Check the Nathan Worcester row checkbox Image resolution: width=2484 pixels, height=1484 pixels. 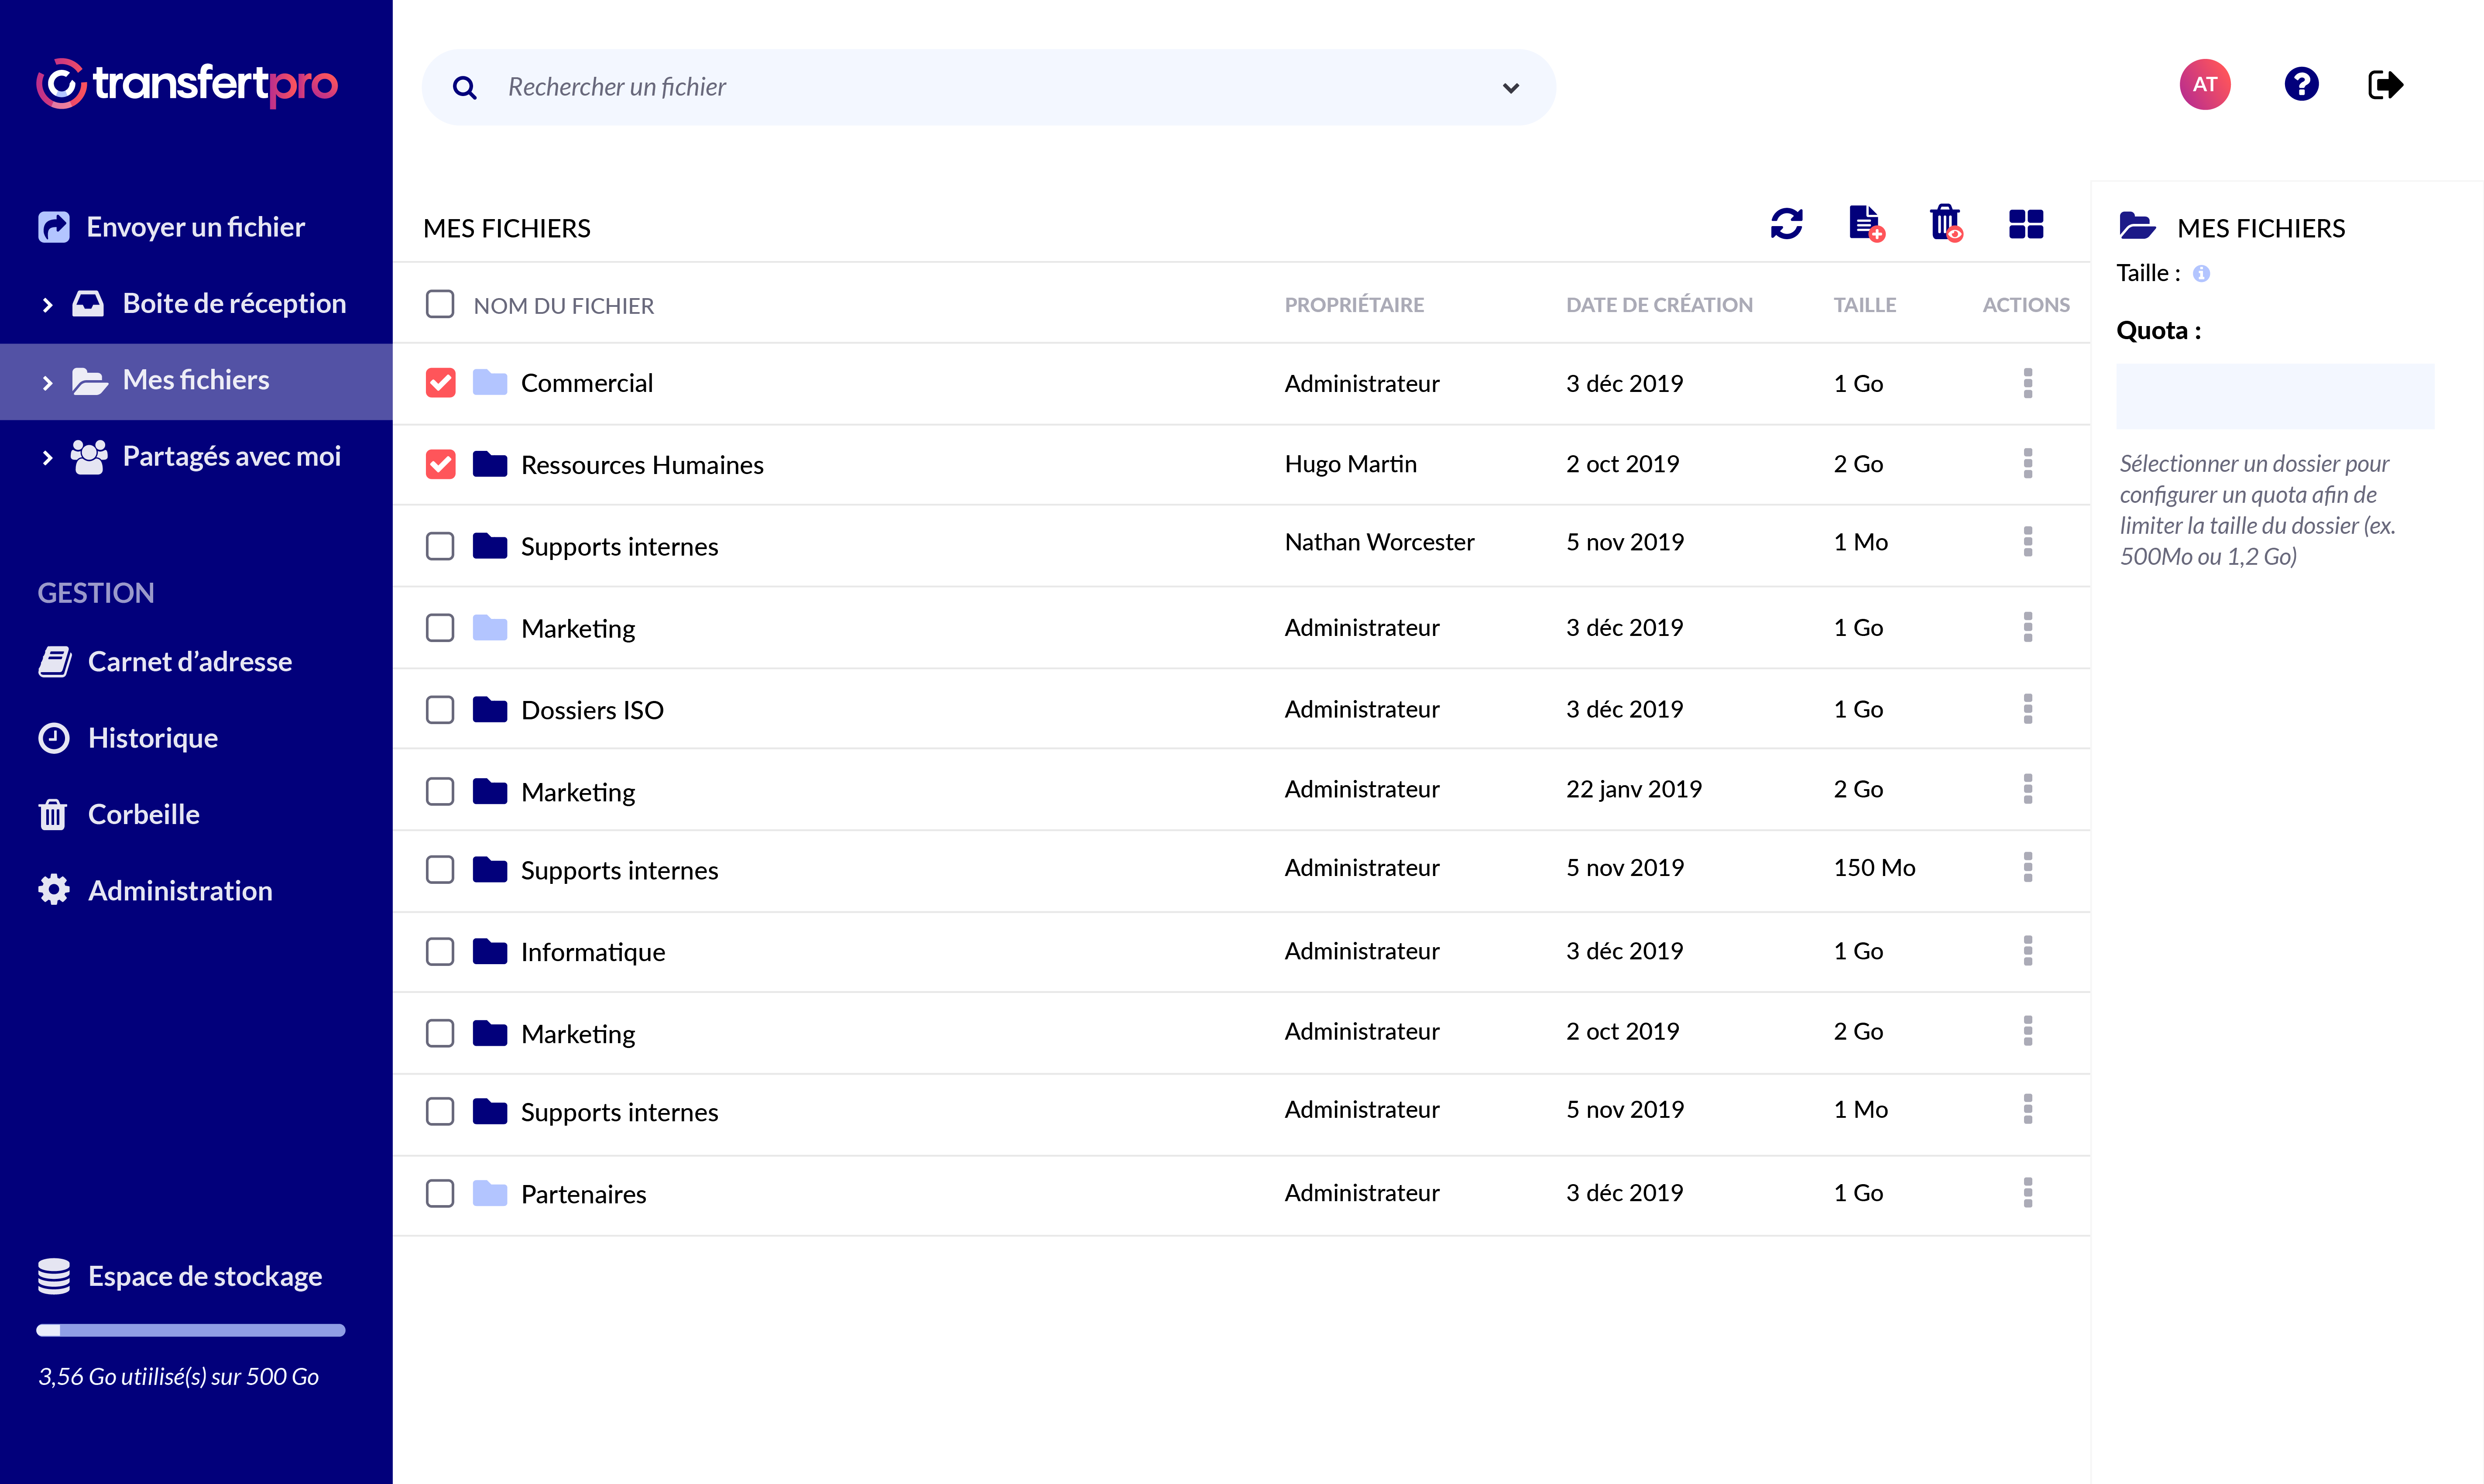440,546
